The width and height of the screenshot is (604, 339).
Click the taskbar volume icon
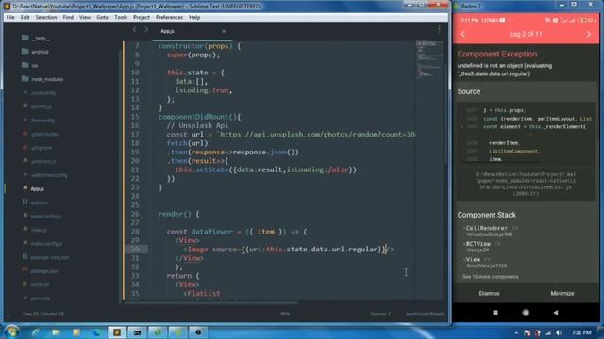click(x=559, y=332)
